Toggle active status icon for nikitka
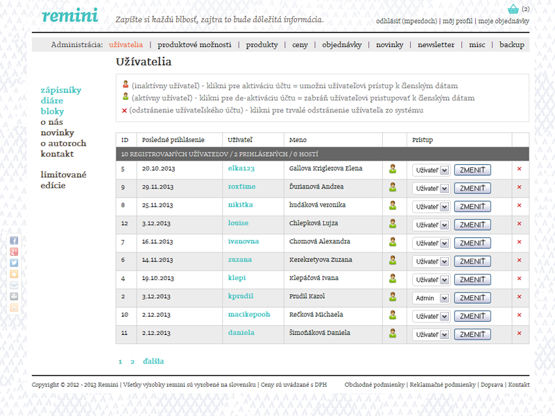The height and width of the screenshot is (416, 555). click(393, 205)
